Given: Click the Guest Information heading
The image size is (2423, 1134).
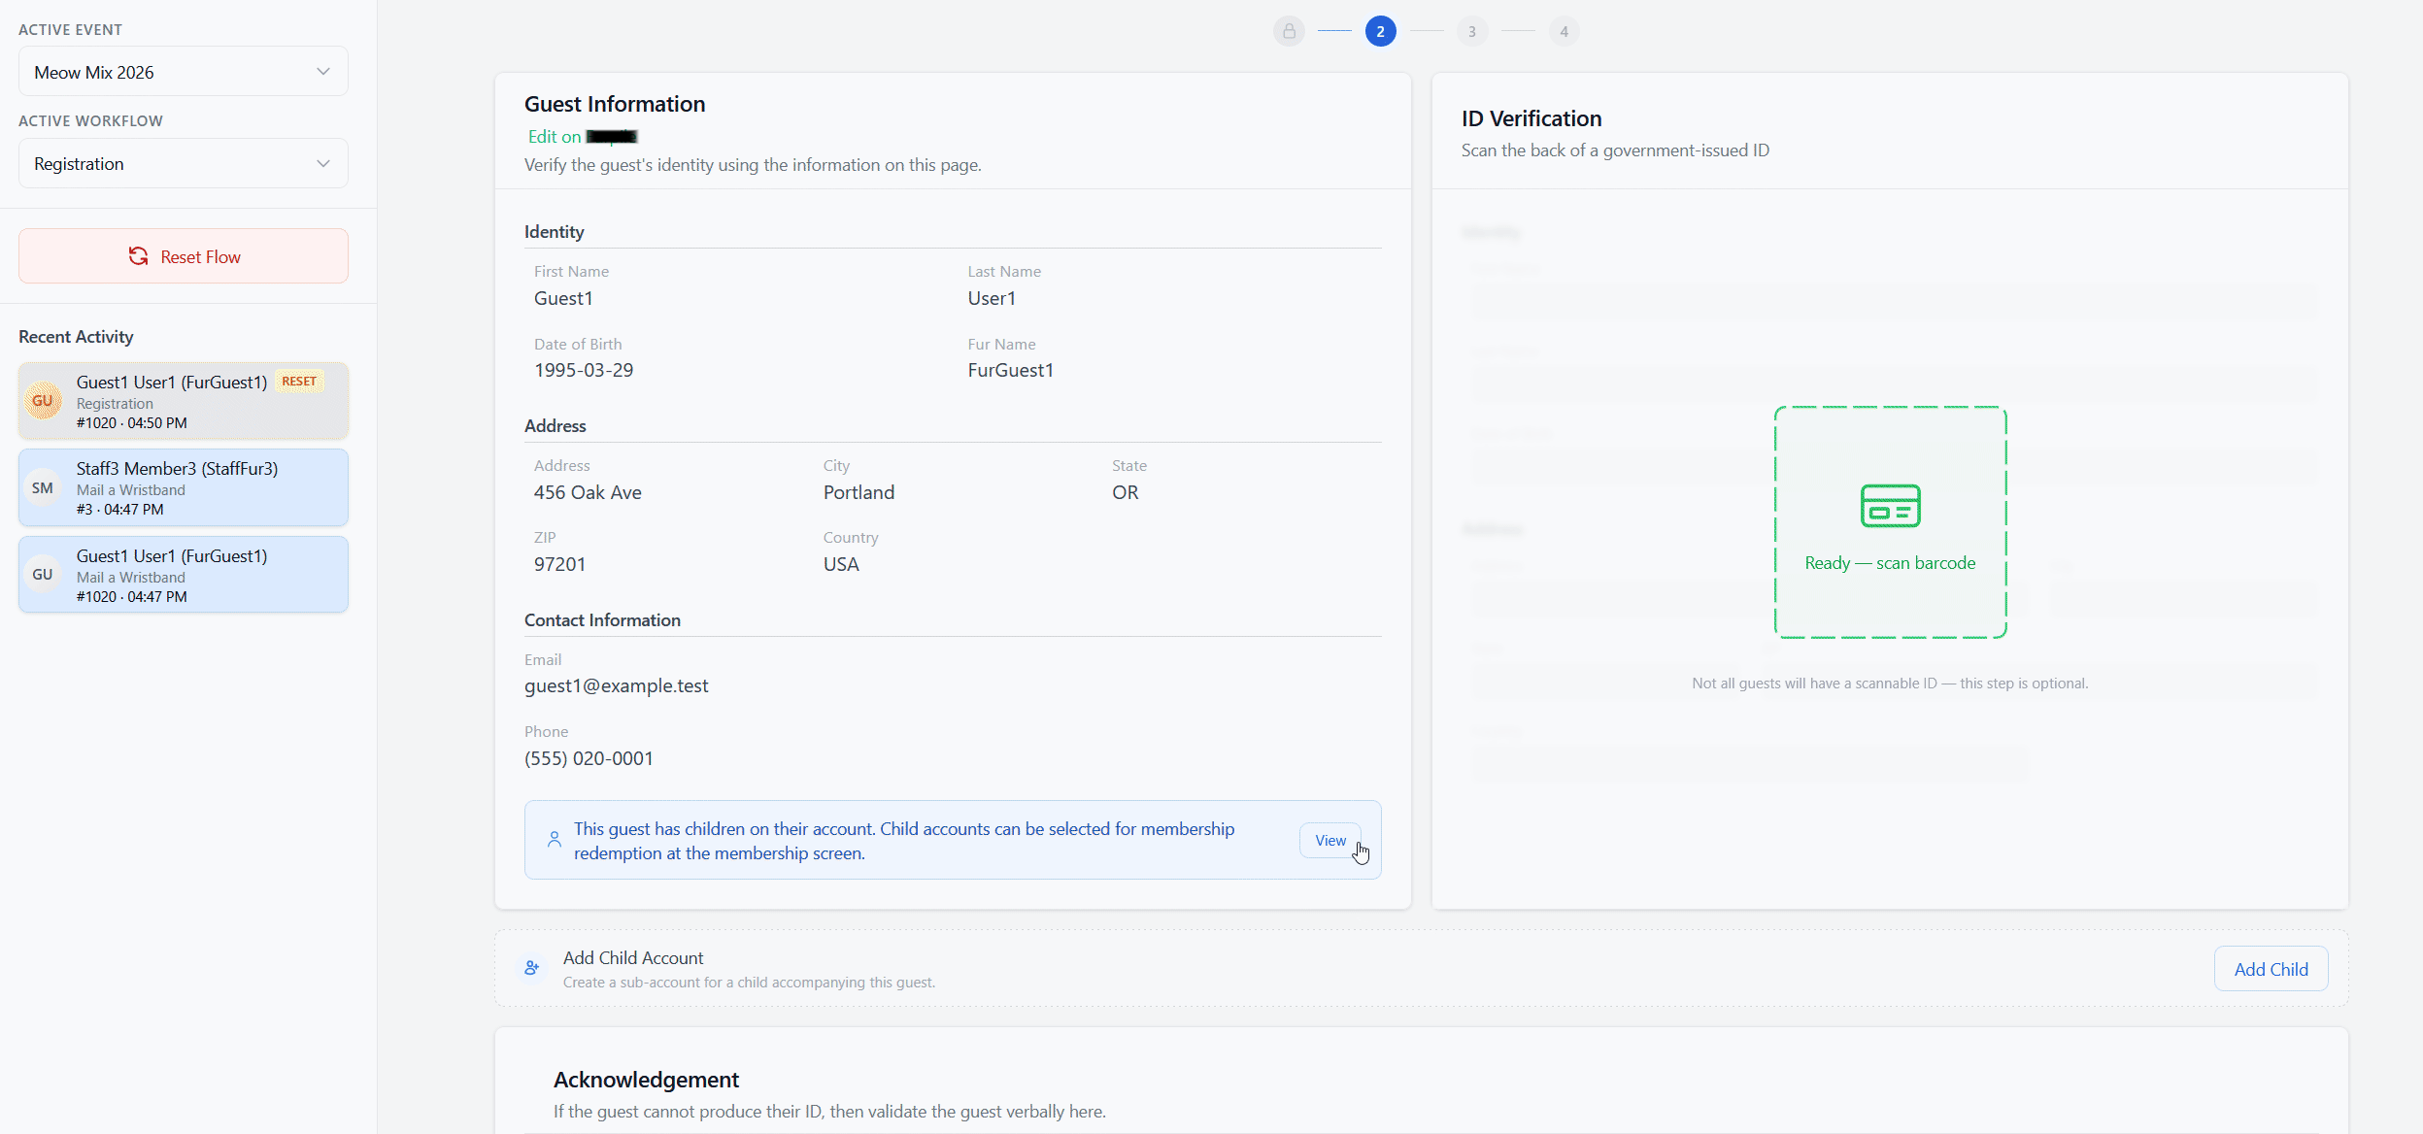Looking at the screenshot, I should click(615, 104).
